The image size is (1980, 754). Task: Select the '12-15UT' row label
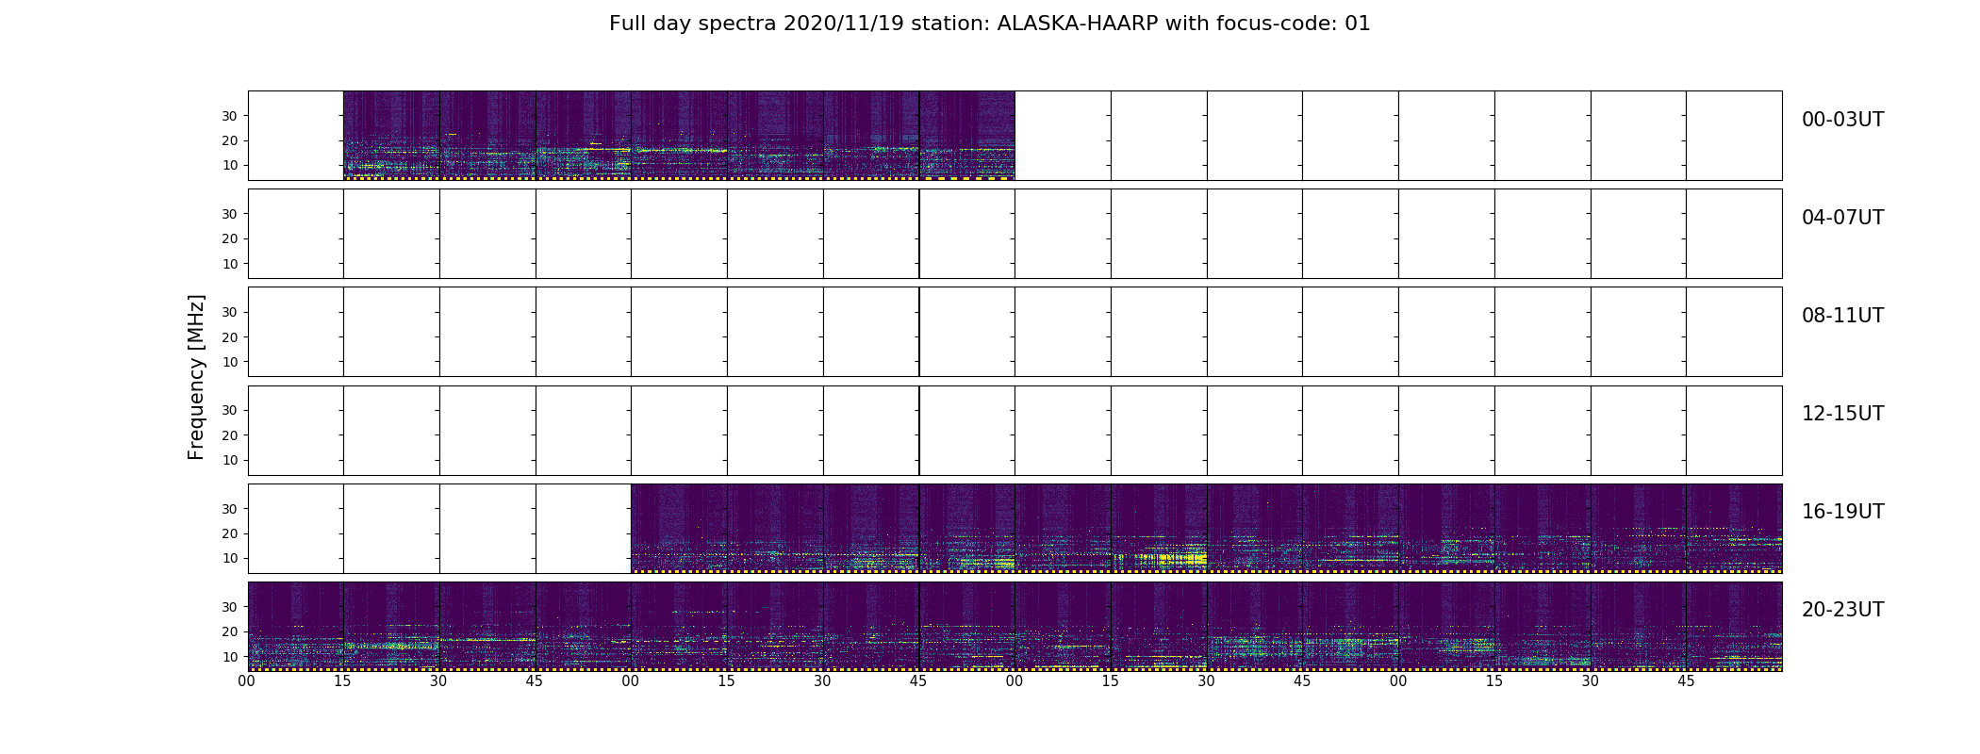tap(1842, 414)
